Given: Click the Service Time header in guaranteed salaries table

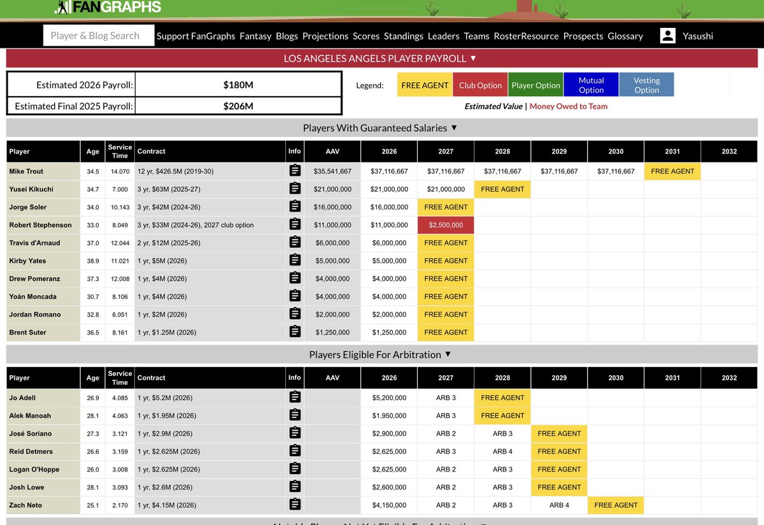Looking at the screenshot, I should coord(120,151).
